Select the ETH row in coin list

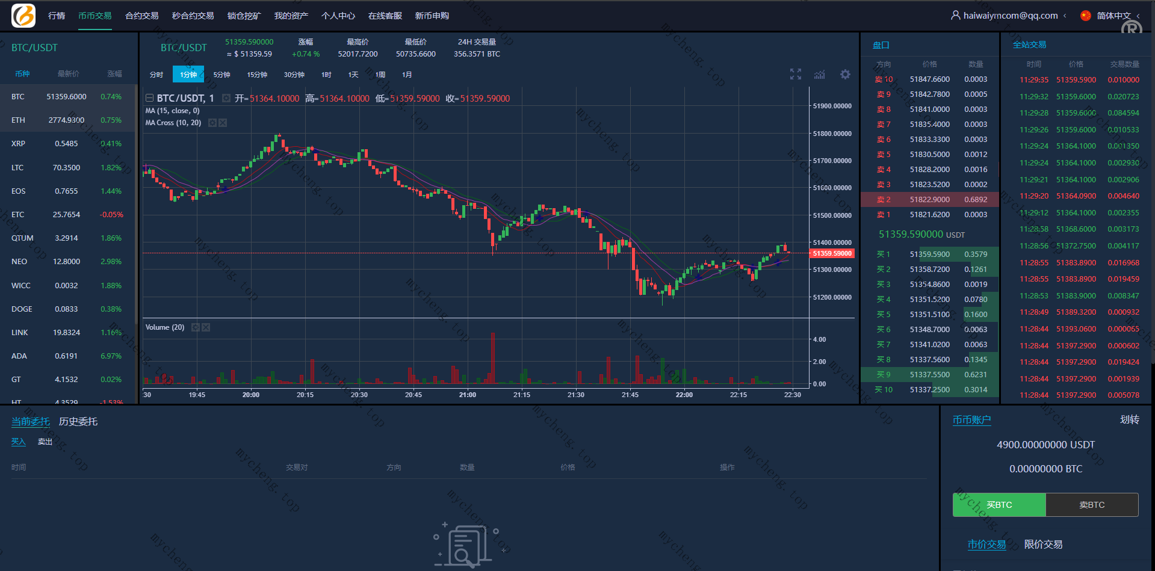pyautogui.click(x=67, y=120)
